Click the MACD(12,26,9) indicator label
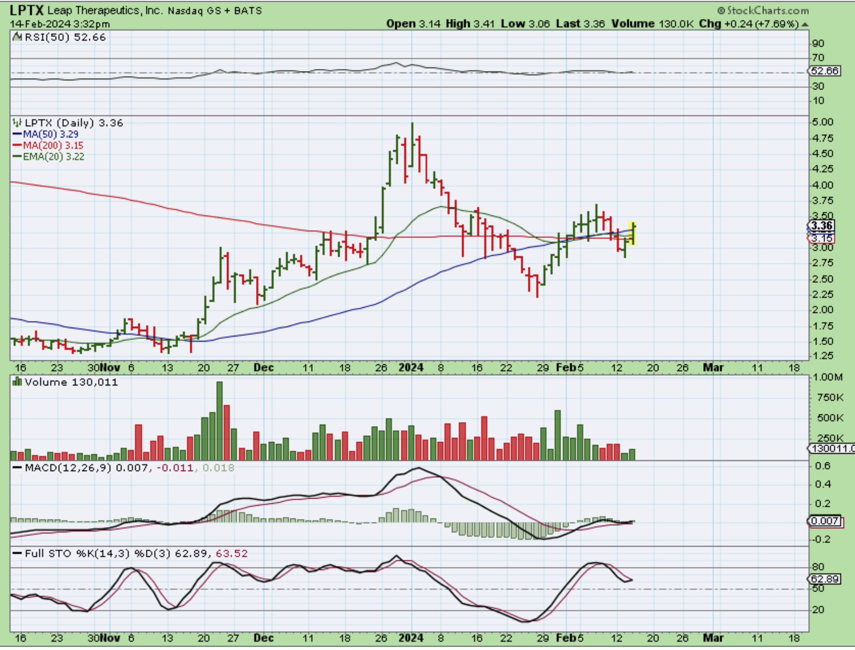Image resolution: width=855 pixels, height=650 pixels. tap(68, 468)
